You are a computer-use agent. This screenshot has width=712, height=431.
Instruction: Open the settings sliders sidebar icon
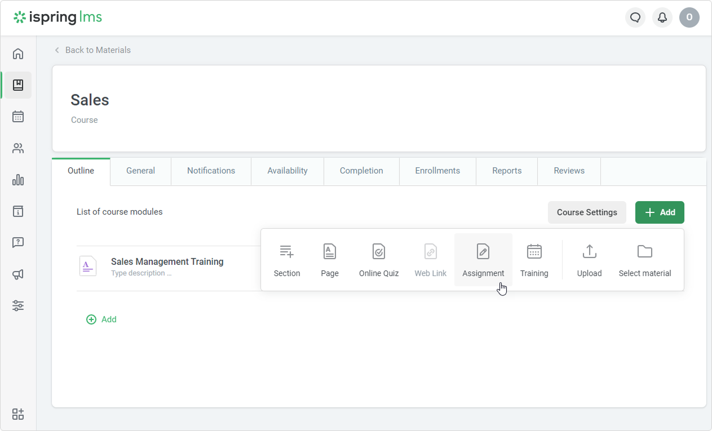point(18,306)
